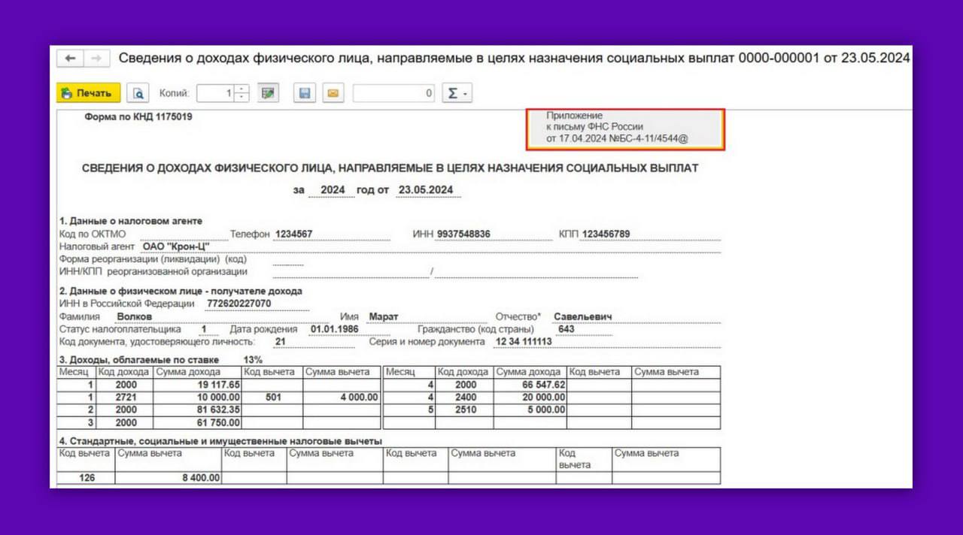The height and width of the screenshot is (535, 963).
Task: Click the deduction code 501 cell
Action: 272,397
